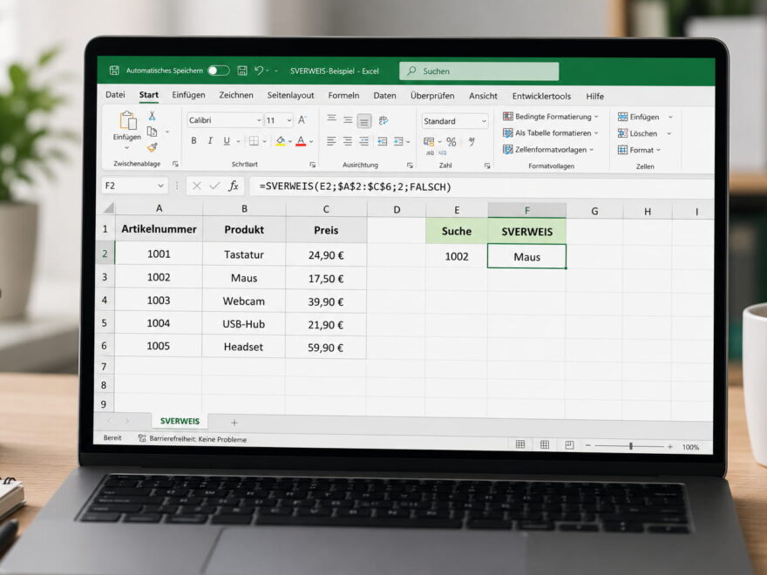
Task: Open the Format dropdown in Zellen
Action: pos(640,150)
